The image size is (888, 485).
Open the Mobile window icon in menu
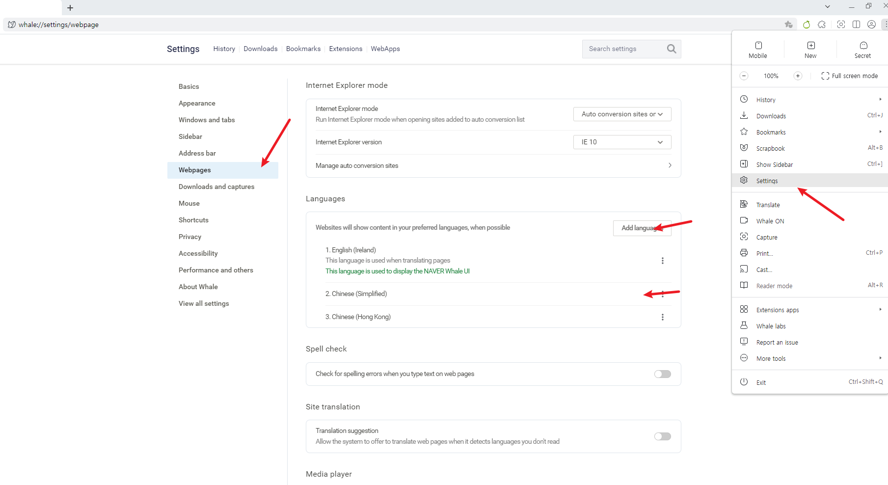(758, 46)
